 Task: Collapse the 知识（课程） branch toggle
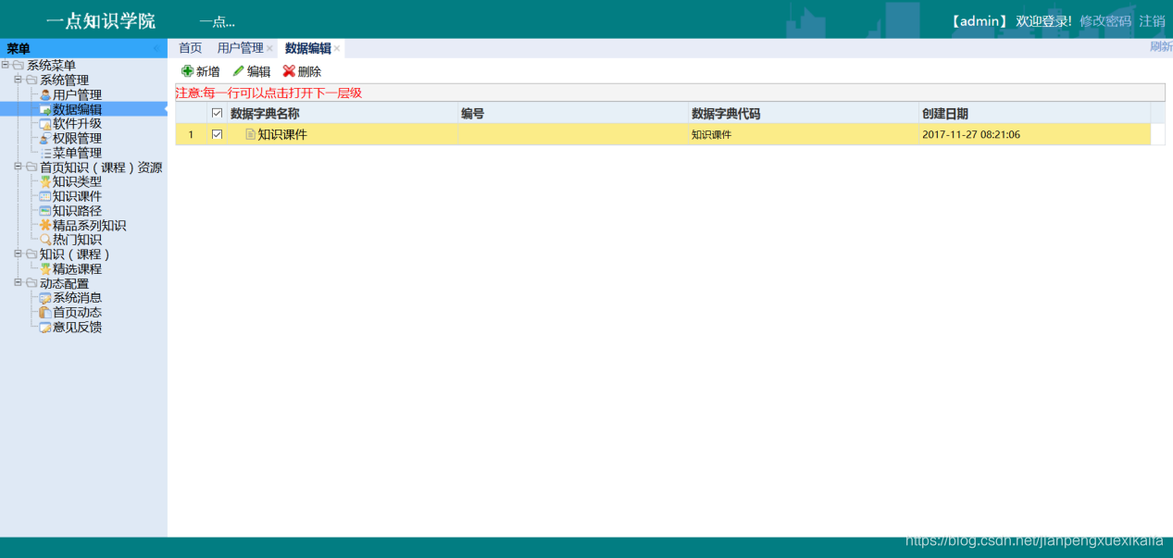click(19, 254)
